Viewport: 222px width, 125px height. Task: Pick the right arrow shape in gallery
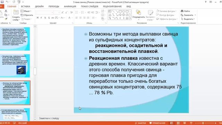120,15
